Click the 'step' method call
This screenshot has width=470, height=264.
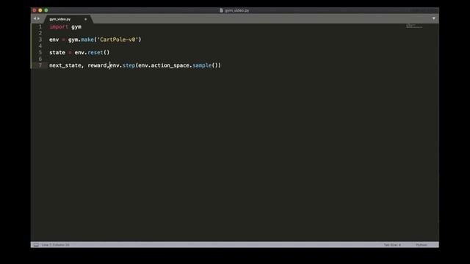coord(129,65)
